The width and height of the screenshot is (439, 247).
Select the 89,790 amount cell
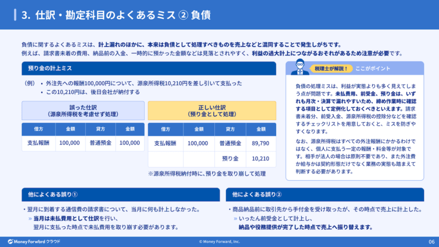point(261,144)
